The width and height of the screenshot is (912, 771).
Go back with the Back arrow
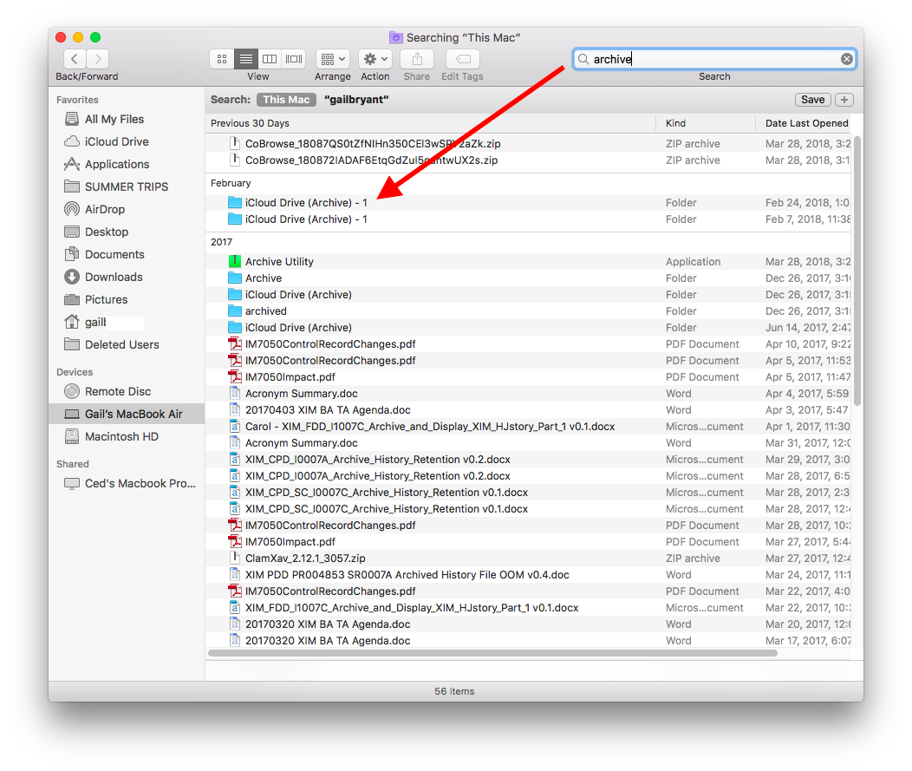pos(75,59)
